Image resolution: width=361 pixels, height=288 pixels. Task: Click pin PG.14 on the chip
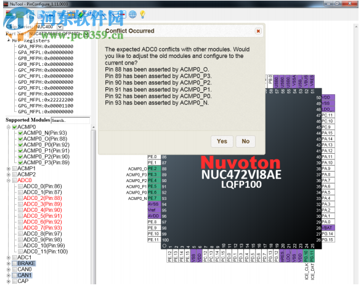point(328,234)
